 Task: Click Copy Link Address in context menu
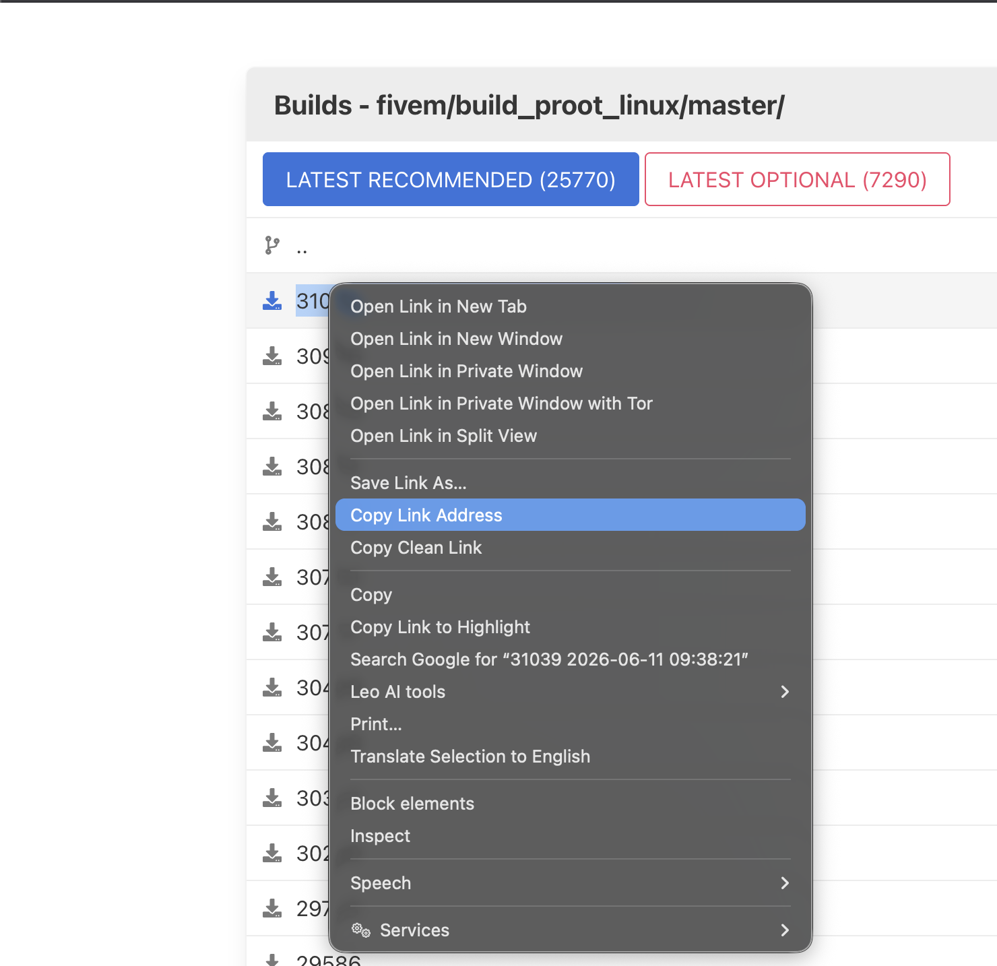click(570, 515)
